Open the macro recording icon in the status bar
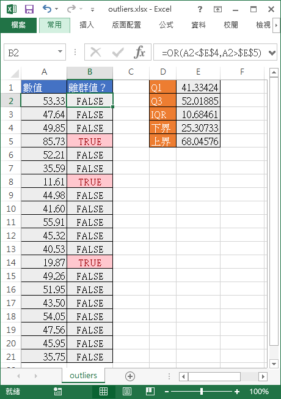 (x=57, y=392)
